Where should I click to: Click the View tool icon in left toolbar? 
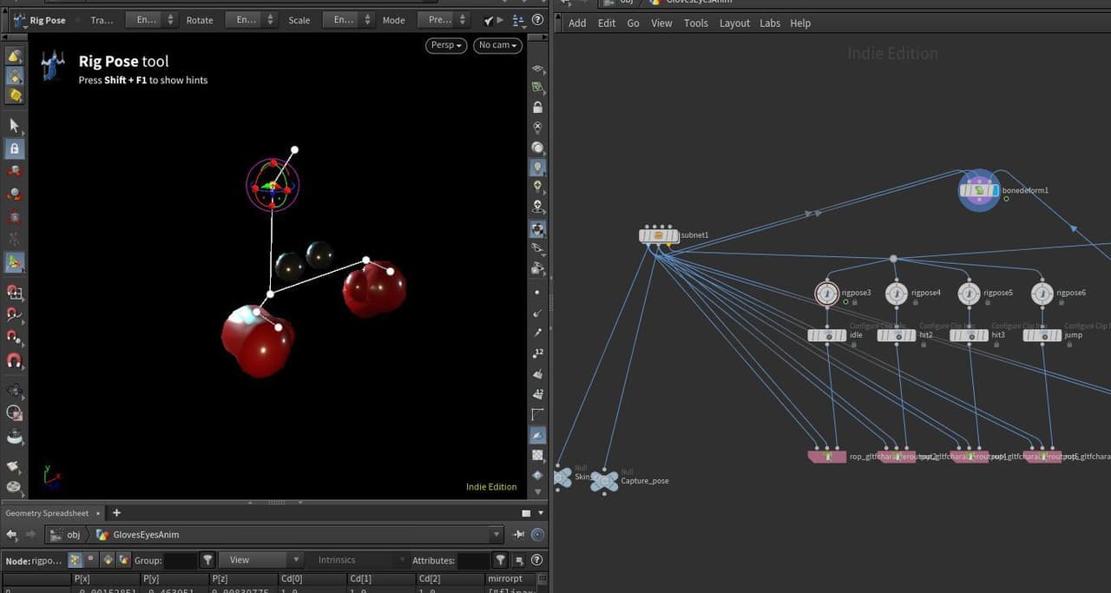pyautogui.click(x=15, y=392)
